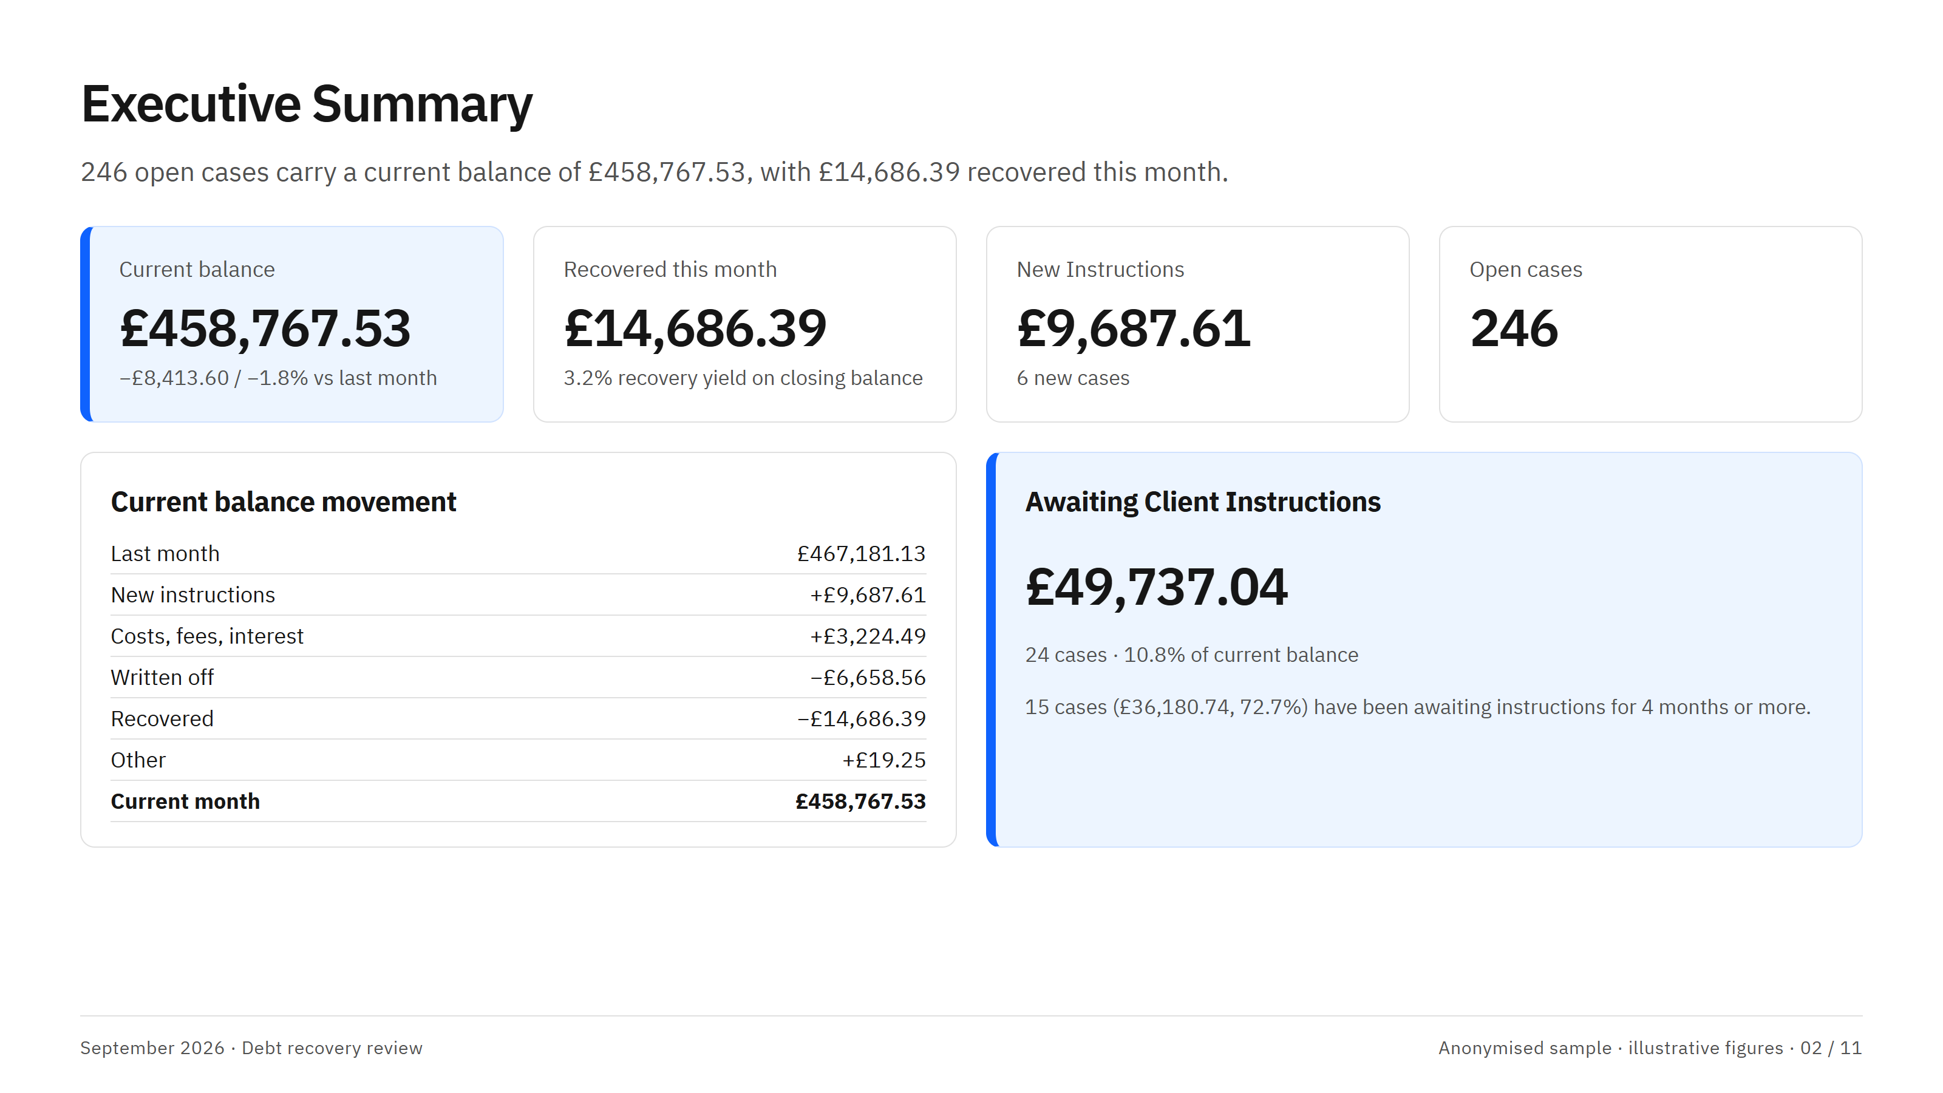Click '3.2% recovery yield on closing balance'
The image size is (1943, 1093).
coord(743,377)
